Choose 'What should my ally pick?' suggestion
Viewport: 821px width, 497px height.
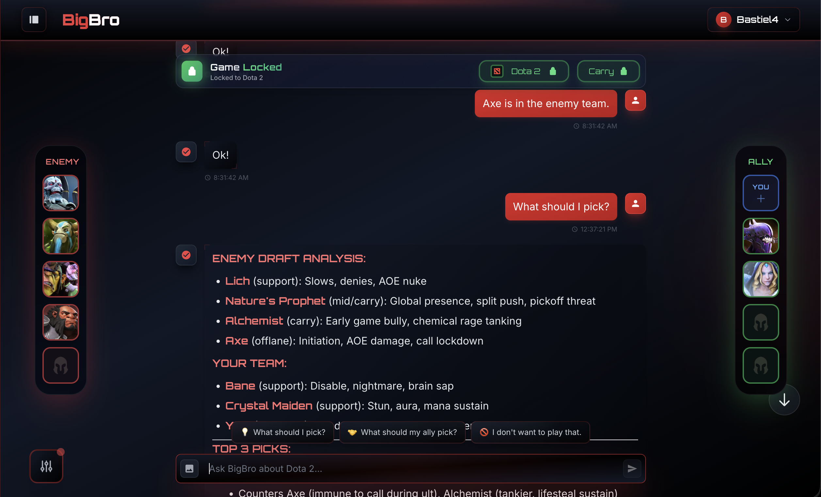(x=402, y=432)
